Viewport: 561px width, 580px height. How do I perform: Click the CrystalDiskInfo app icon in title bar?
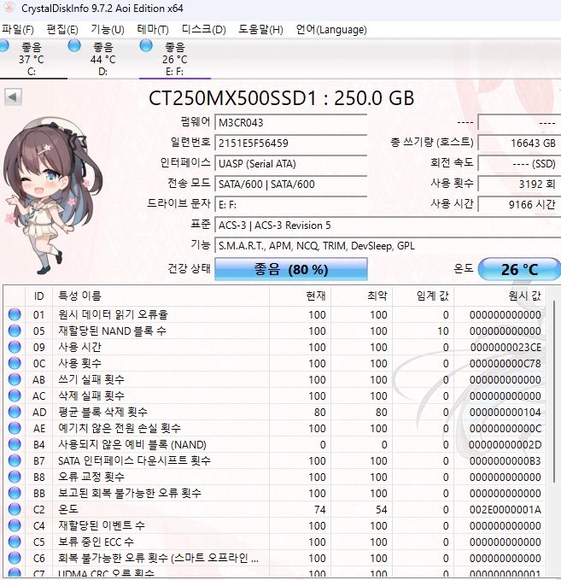[9, 7]
